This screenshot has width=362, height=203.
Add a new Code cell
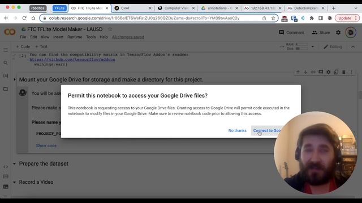[23, 46]
